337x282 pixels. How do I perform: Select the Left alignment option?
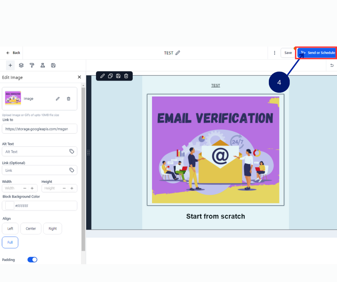click(10, 228)
